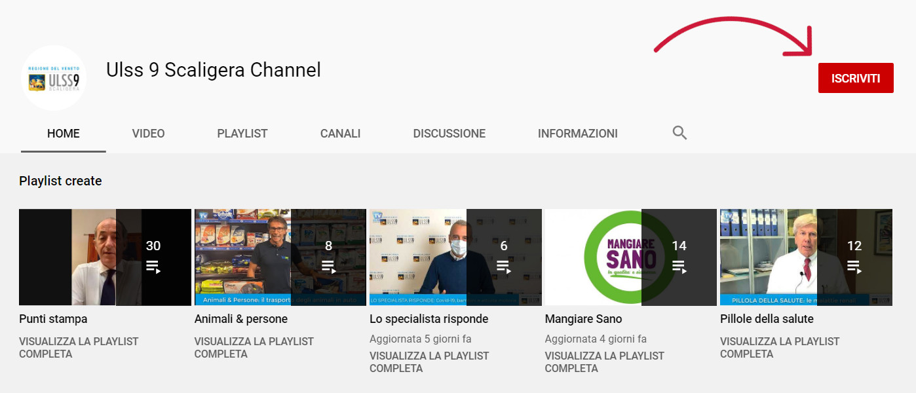
Task: Open the channel search magnifier icon
Action: [x=679, y=134]
